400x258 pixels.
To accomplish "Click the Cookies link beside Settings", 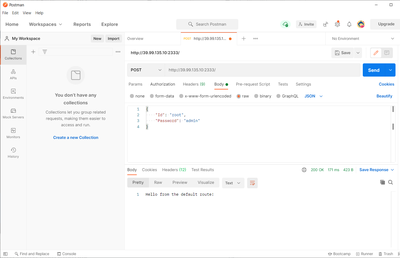I will [387, 84].
